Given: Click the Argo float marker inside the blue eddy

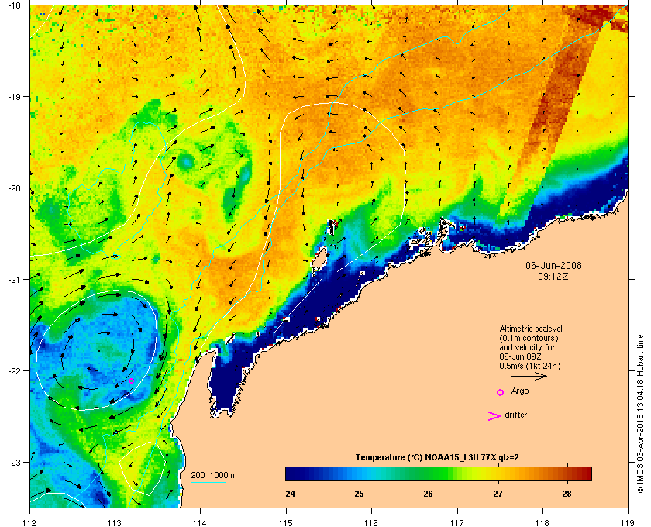Looking at the screenshot, I should click(x=131, y=381).
